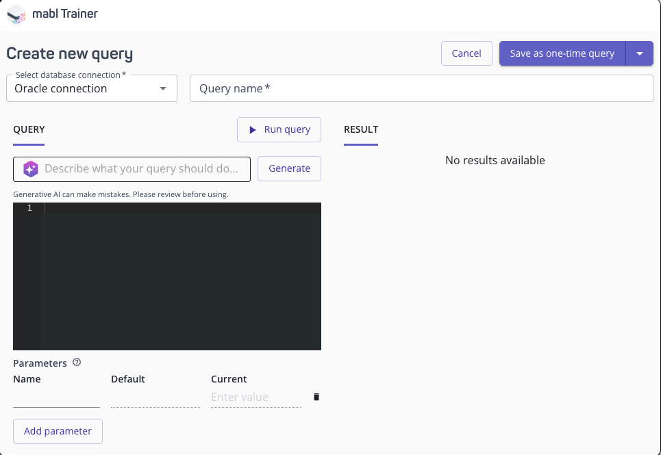661x455 pixels.
Task: Click the Query name field
Action: pos(422,87)
